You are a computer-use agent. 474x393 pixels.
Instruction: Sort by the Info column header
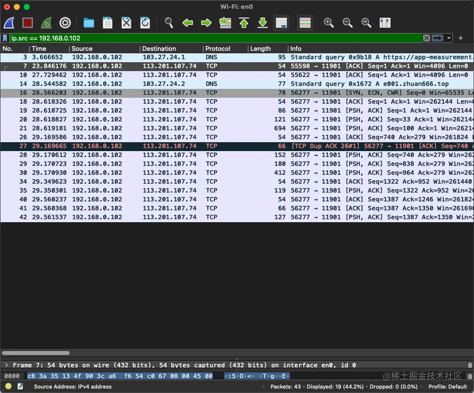pos(381,49)
